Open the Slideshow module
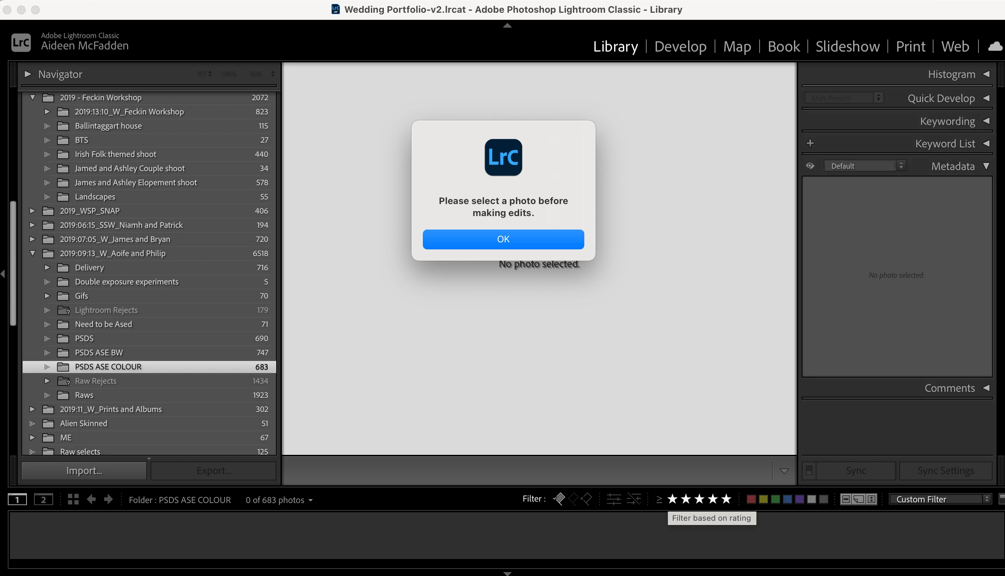This screenshot has height=576, width=1005. pyautogui.click(x=847, y=47)
